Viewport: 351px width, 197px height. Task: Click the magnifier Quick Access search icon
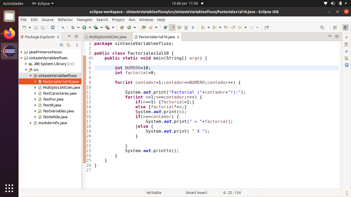(x=322, y=27)
